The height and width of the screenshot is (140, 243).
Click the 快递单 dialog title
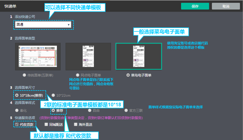click(10, 6)
